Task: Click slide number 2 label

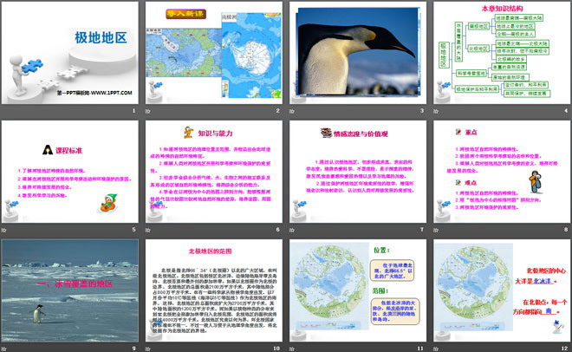Action: pos(278,110)
